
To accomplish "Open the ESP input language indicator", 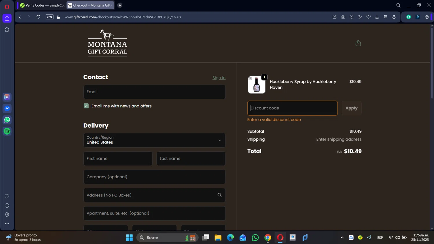I will click(380, 238).
